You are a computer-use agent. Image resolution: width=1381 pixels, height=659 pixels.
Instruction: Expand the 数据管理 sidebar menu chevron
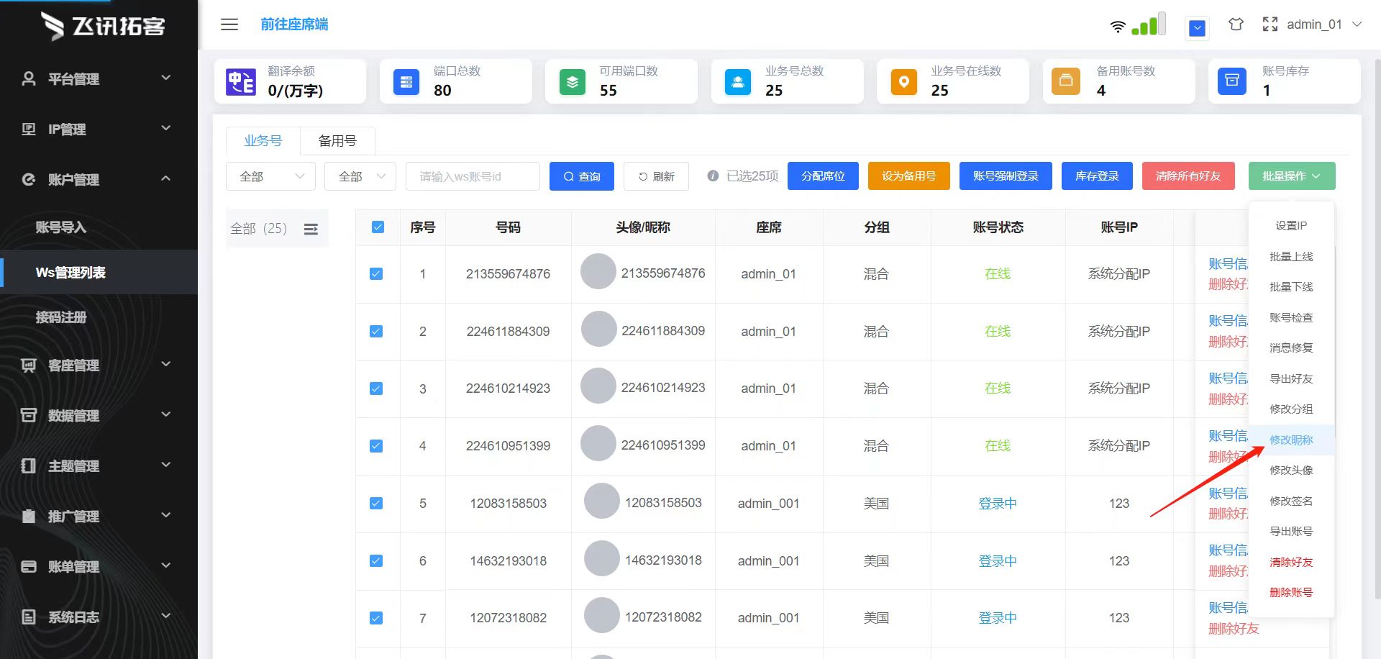(x=166, y=414)
